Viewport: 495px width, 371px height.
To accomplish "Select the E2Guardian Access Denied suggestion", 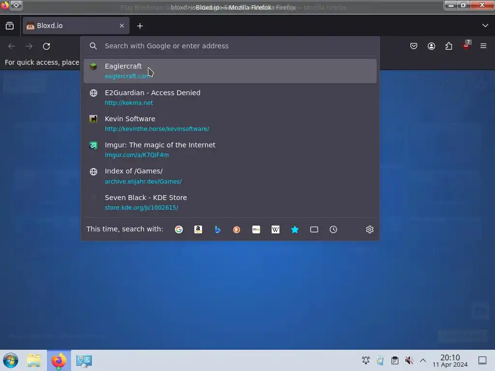I will tap(230, 98).
